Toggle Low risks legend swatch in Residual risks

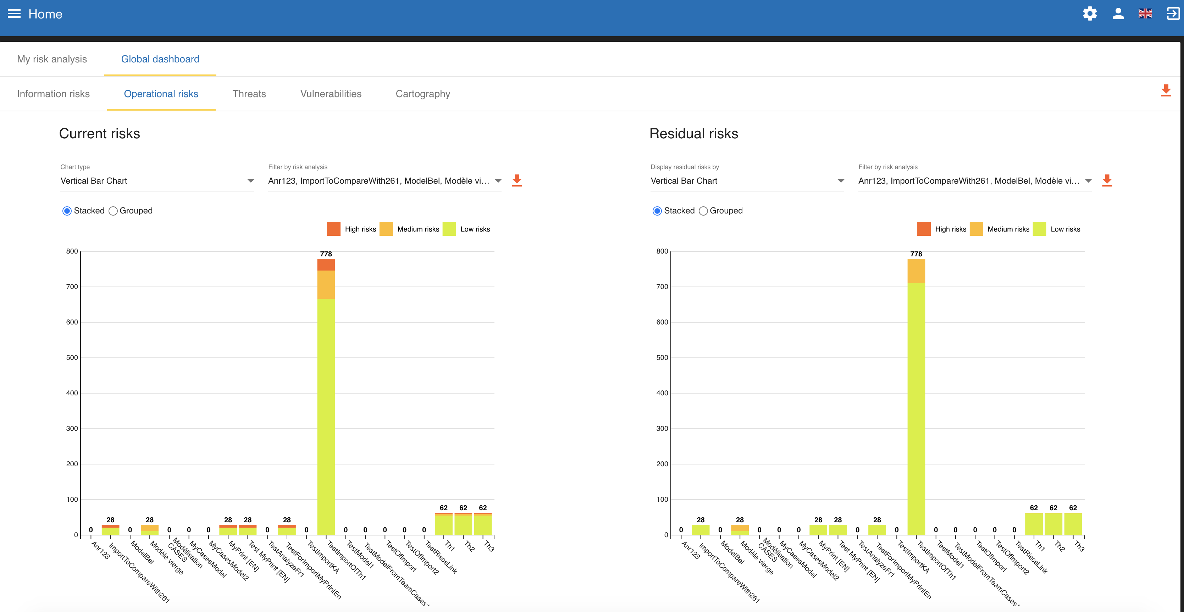[x=1039, y=229]
